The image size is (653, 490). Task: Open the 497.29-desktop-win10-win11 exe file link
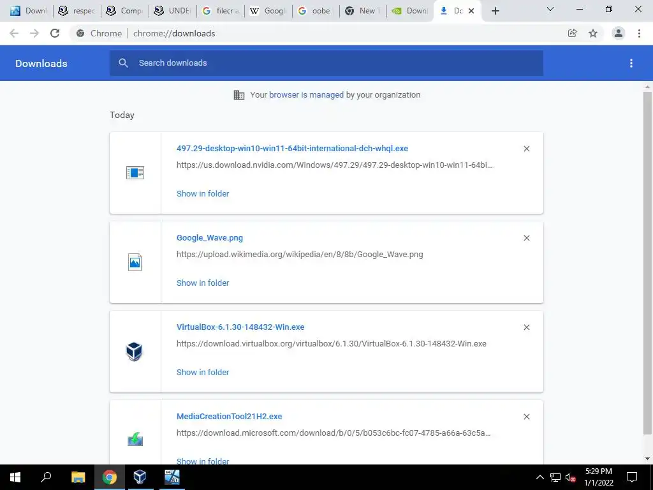(x=292, y=148)
